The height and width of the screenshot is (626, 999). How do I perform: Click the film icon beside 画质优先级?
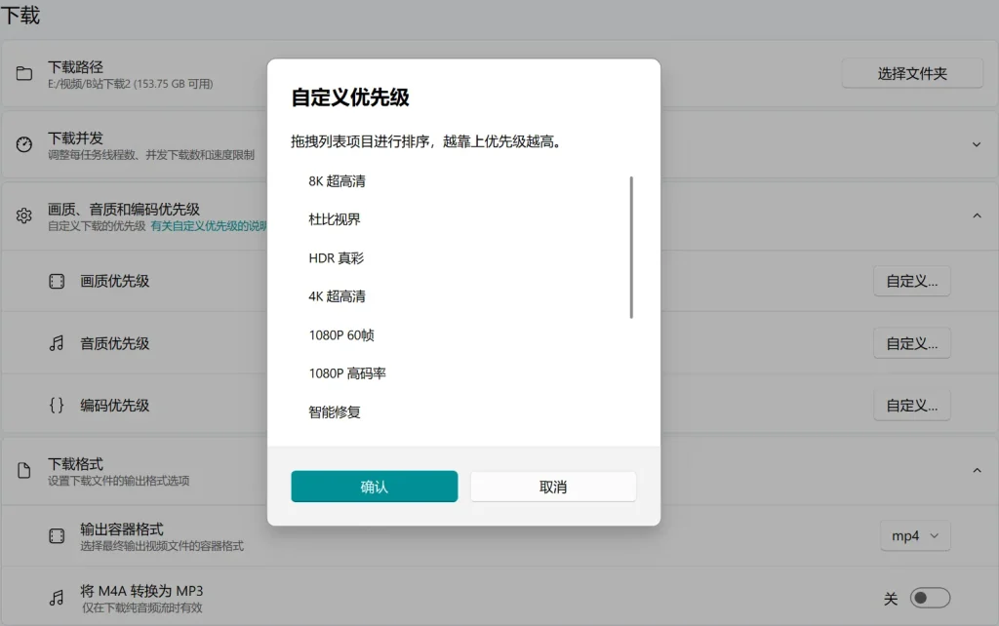[57, 282]
